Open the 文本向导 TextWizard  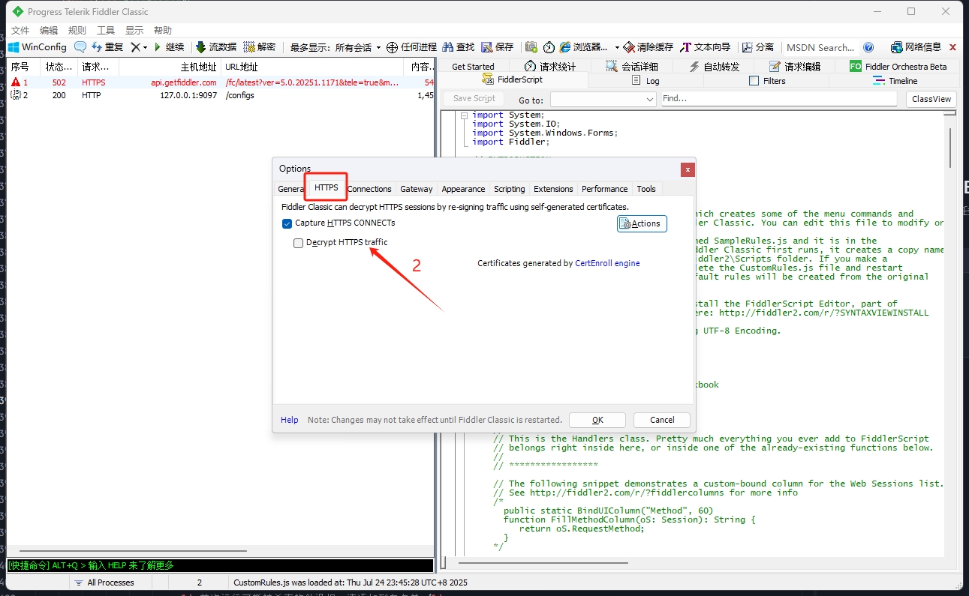coord(705,46)
